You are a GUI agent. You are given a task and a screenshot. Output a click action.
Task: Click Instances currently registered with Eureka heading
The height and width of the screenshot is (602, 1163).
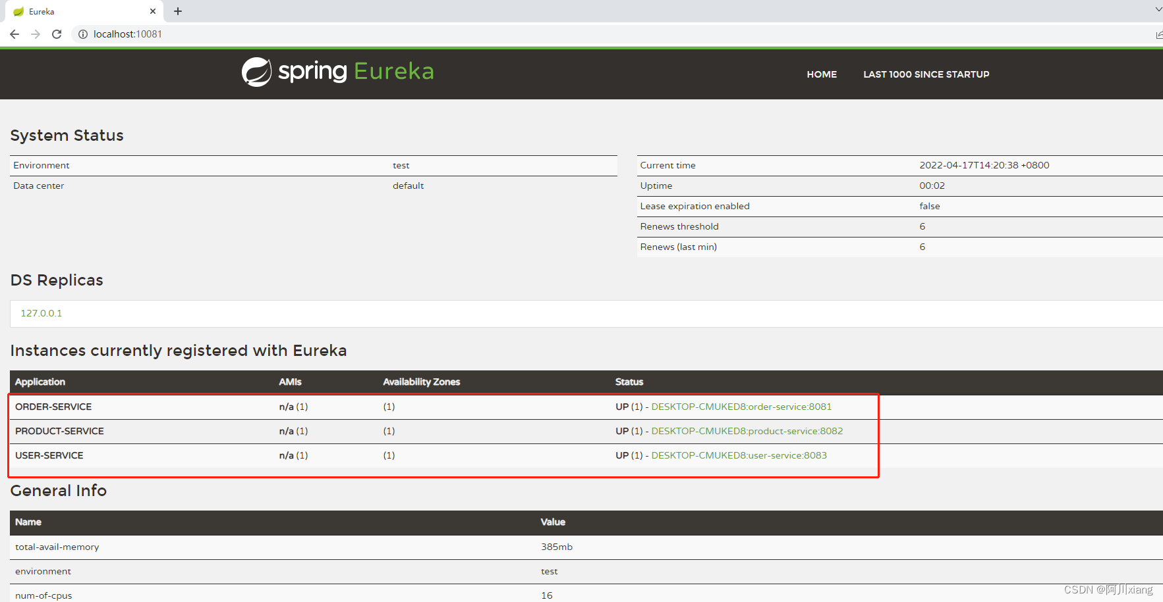pyautogui.click(x=179, y=351)
